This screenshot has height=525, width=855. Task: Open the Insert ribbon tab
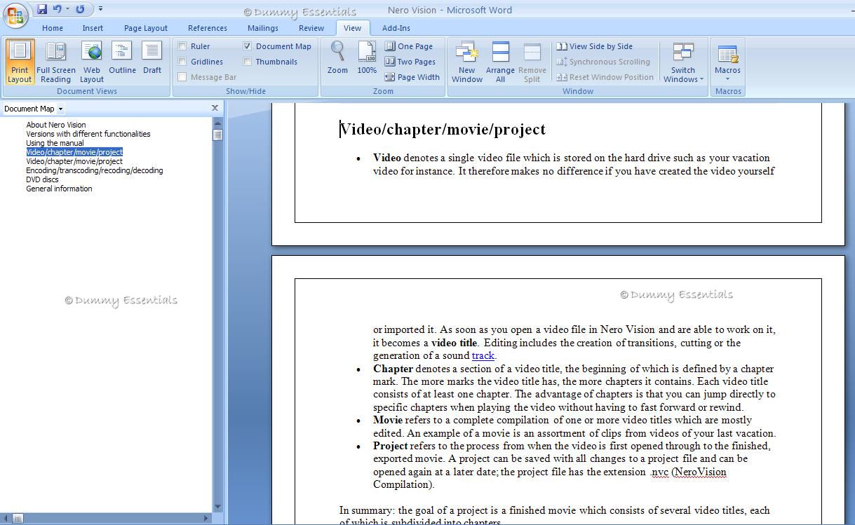[x=93, y=28]
